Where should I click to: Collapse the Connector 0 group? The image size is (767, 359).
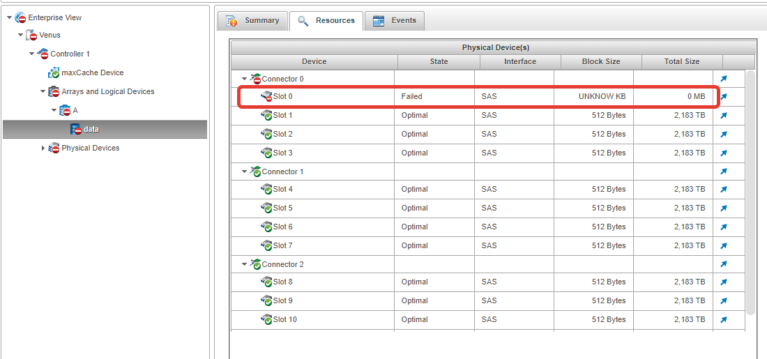click(x=244, y=79)
